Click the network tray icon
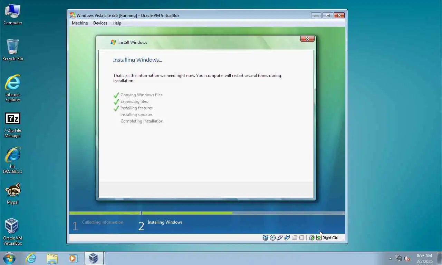This screenshot has width=442, height=265. click(399, 258)
